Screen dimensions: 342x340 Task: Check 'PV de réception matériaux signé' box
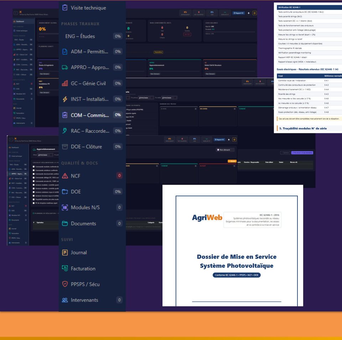[x=34, y=203]
